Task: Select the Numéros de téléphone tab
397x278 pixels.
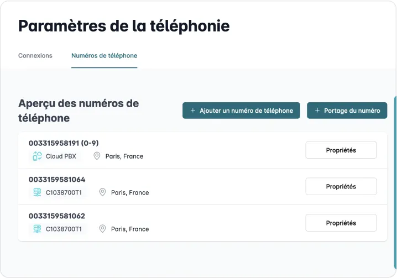Action: coord(104,56)
